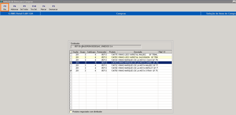Check the VINHO LOES VARIETAL SAUVIGNON row checkbox
This screenshot has height=115, width=236.
(71, 57)
